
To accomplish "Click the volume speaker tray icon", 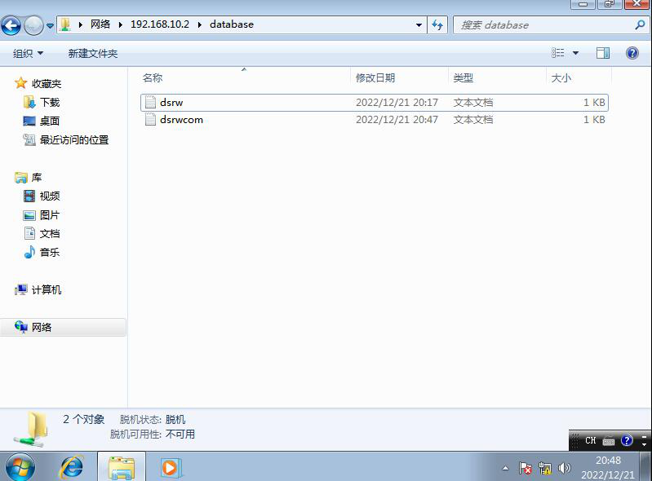I will pos(564,469).
